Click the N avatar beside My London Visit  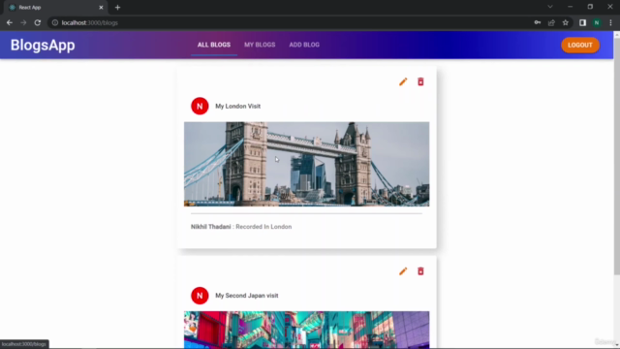click(x=200, y=106)
